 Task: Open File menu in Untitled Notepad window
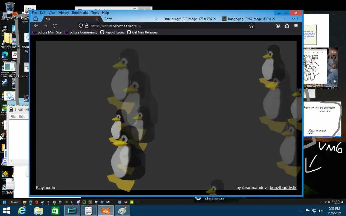click(13, 117)
